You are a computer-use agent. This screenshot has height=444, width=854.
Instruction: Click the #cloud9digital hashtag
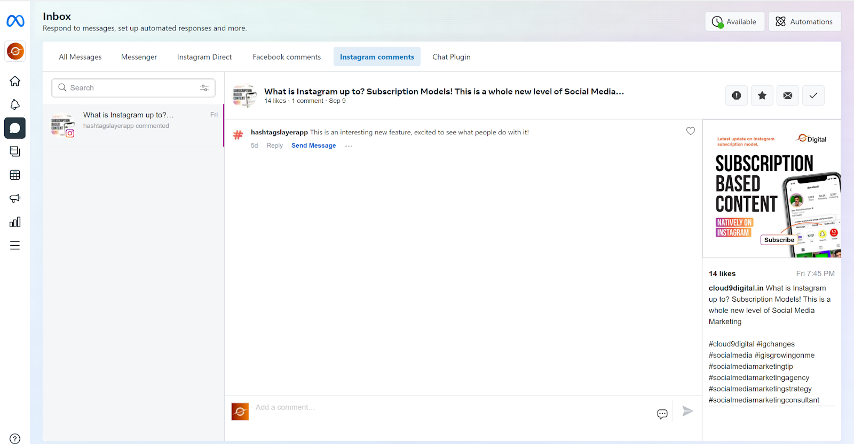[x=732, y=344]
